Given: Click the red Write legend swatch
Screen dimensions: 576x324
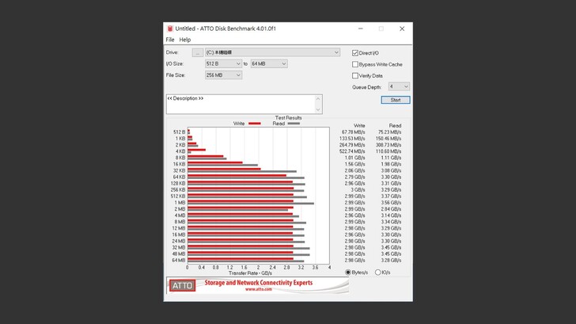Looking at the screenshot, I should [x=255, y=124].
